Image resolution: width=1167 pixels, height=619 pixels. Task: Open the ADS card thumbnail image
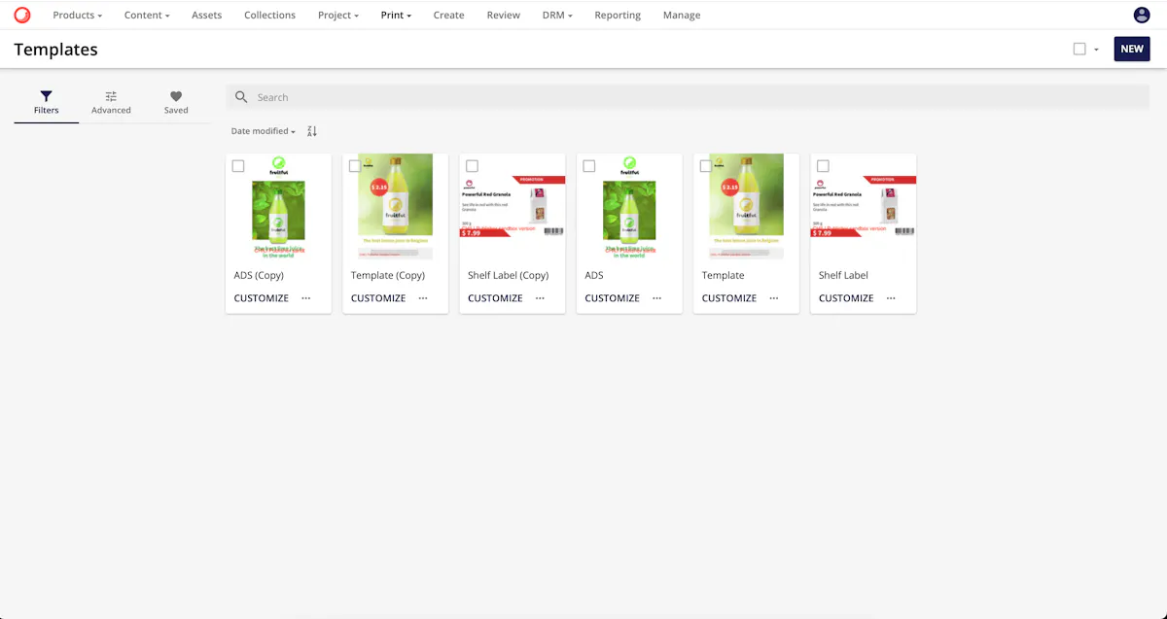tap(629, 207)
